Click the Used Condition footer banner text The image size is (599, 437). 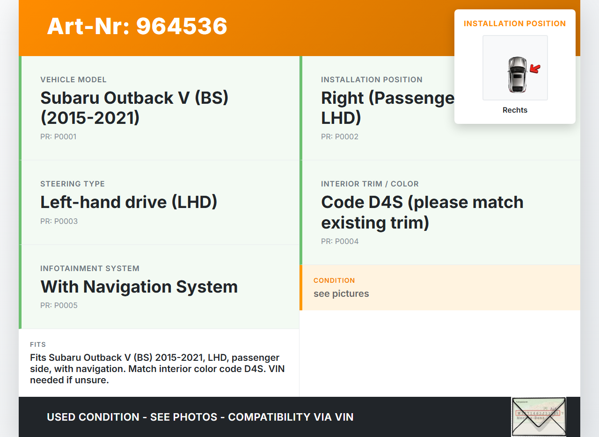[200, 417]
